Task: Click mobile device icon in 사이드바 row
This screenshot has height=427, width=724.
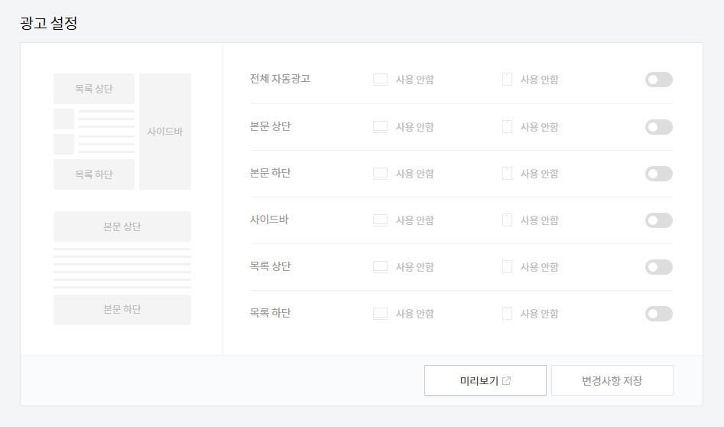Action: tap(507, 220)
